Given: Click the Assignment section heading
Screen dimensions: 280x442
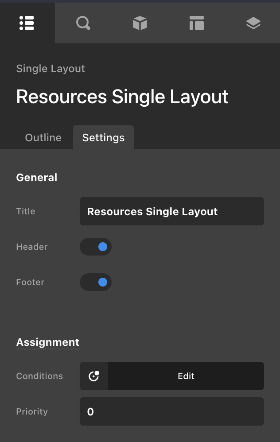Looking at the screenshot, I should tap(48, 342).
